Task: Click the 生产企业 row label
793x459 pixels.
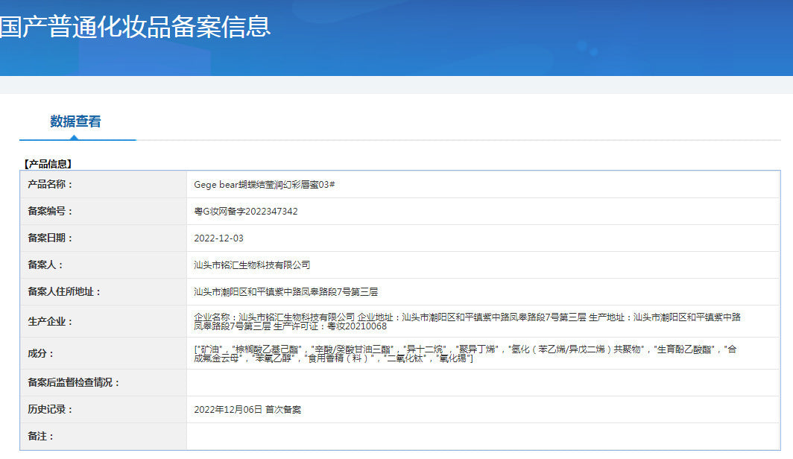Action: click(x=50, y=321)
